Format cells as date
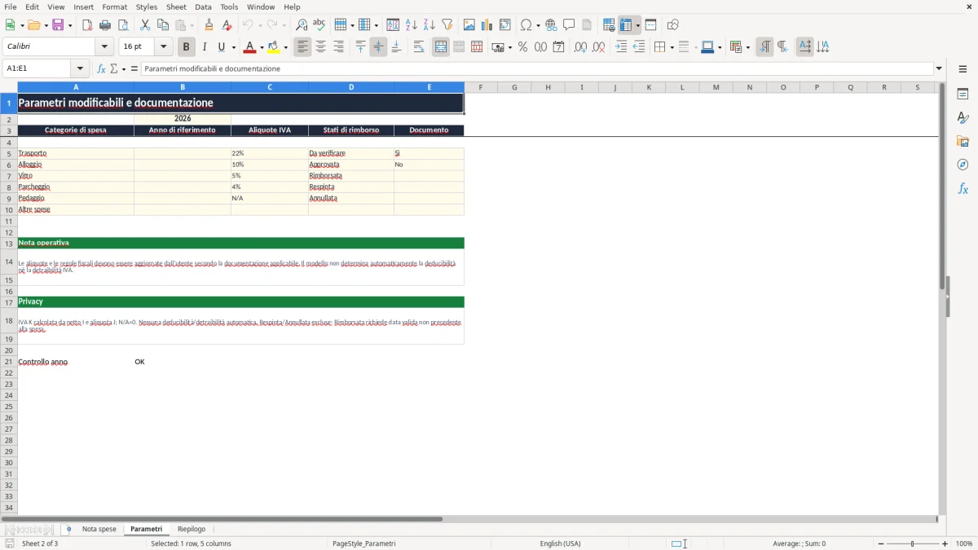This screenshot has width=978, height=550. [x=558, y=47]
